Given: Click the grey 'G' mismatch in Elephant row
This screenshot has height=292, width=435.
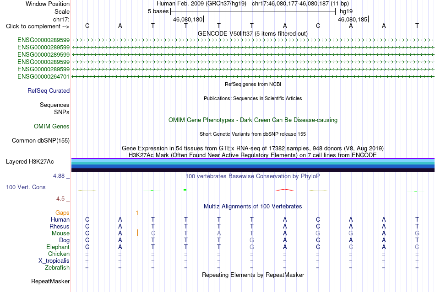Looking at the screenshot, I should point(252,247).
